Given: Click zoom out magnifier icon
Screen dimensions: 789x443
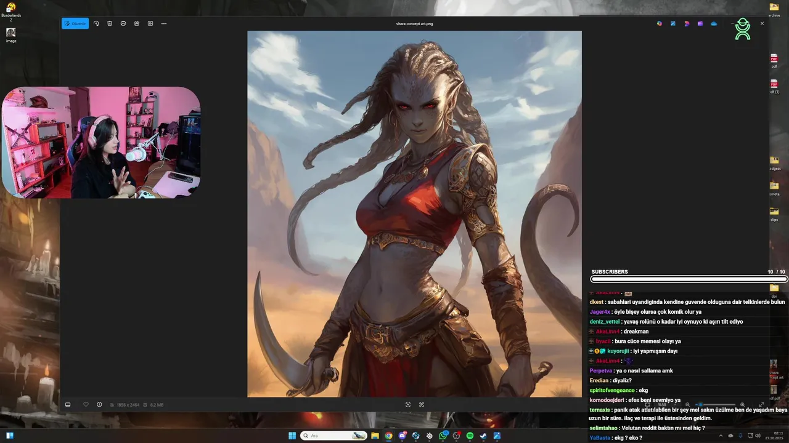Looking at the screenshot, I should [687, 404].
